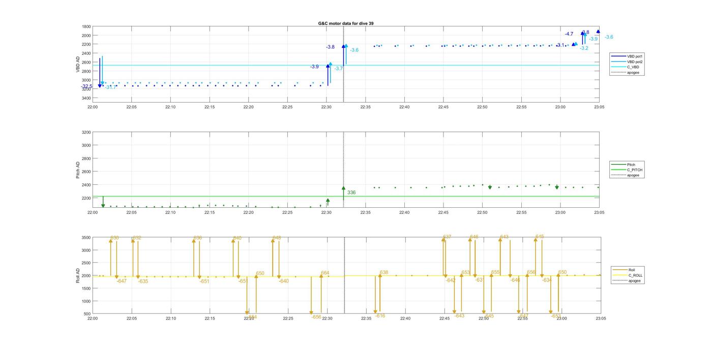712x352 pixels.
Task: Click the 'Roll AD' y-axis label
Action: 78,275
